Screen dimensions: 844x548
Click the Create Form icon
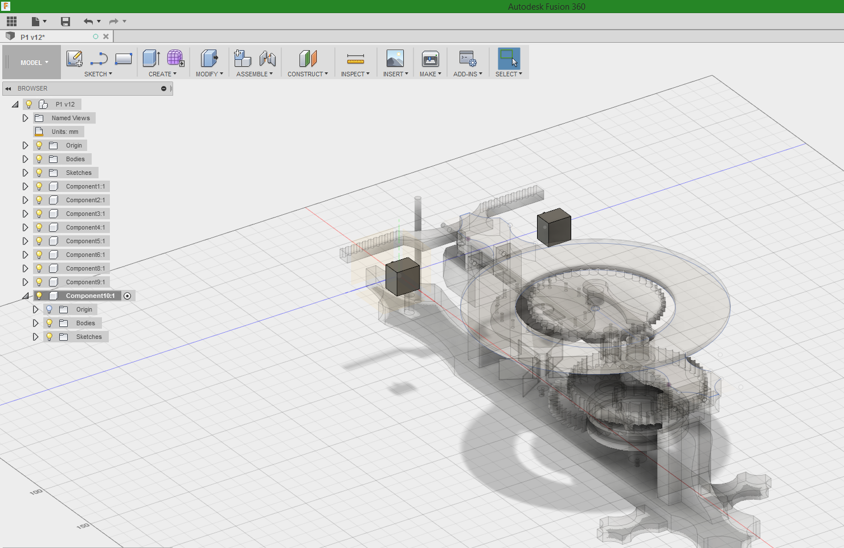click(x=175, y=58)
